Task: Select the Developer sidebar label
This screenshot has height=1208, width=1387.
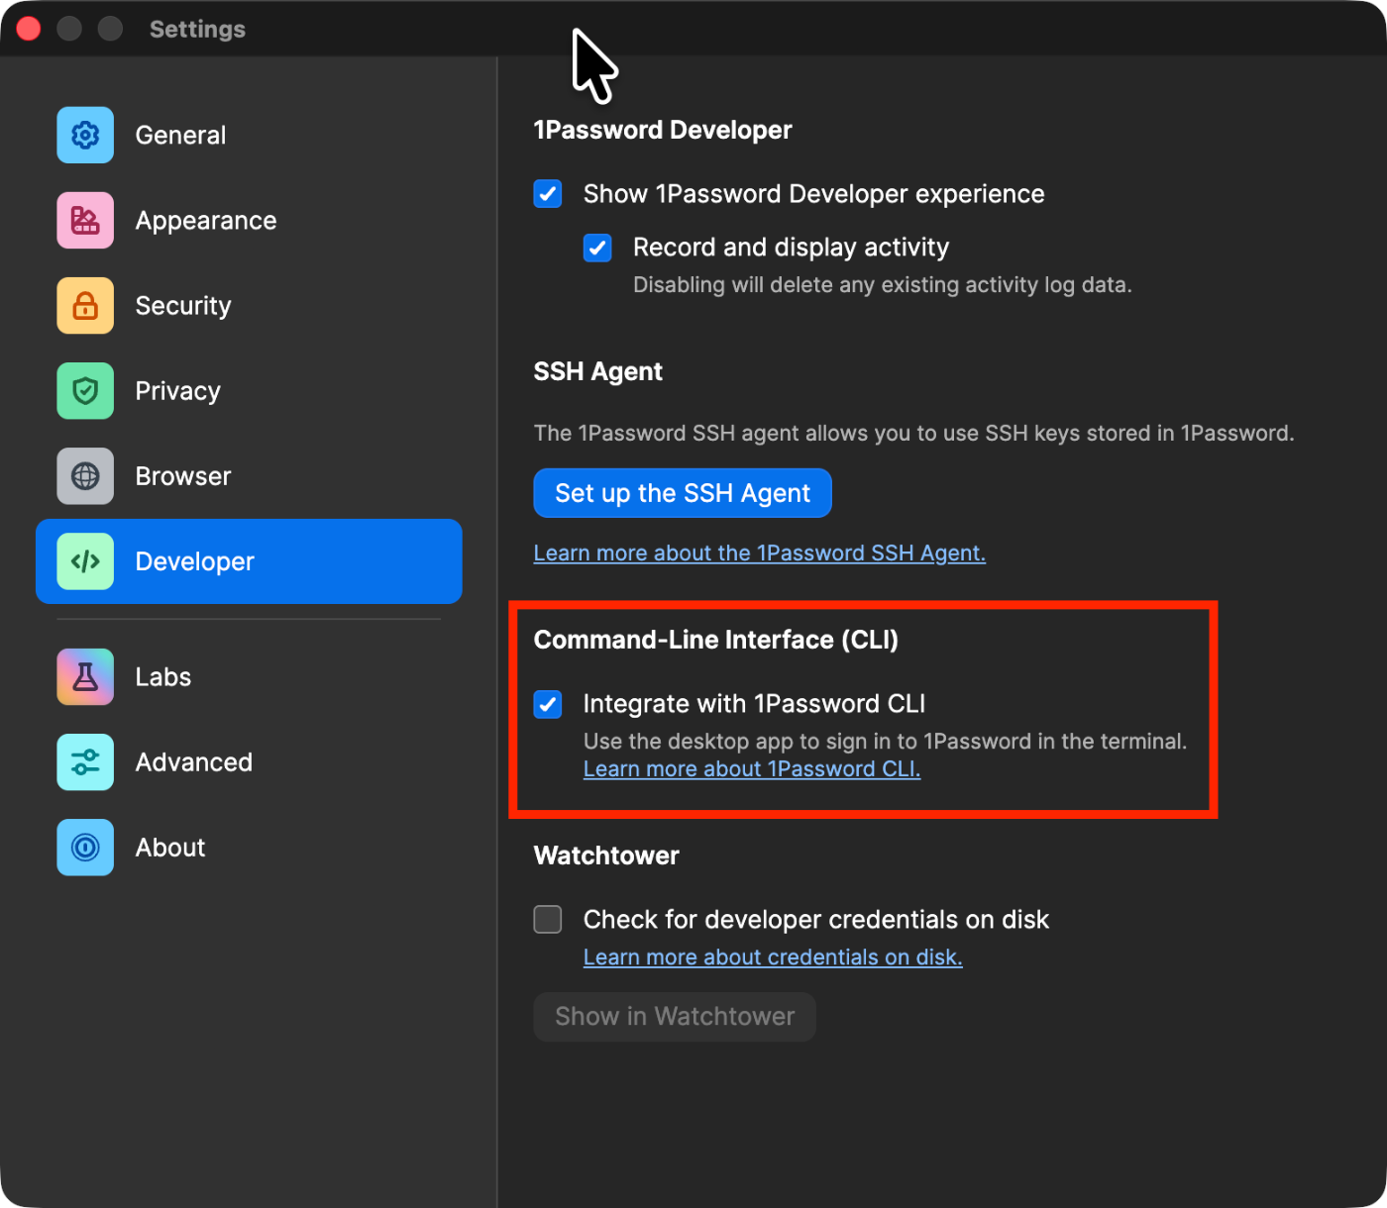Action: (x=195, y=561)
